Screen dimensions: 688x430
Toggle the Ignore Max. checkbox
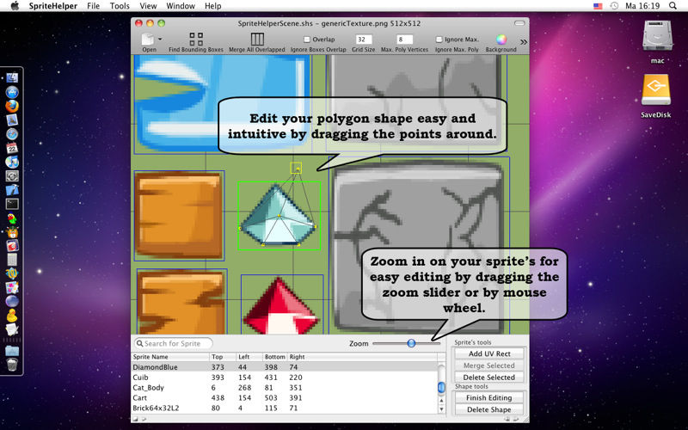pyautogui.click(x=439, y=39)
